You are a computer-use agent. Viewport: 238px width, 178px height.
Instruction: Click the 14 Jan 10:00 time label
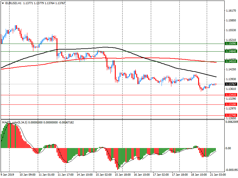pyautogui.click(x=85, y=175)
